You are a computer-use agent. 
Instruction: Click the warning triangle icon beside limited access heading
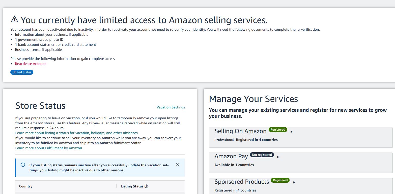click(x=15, y=19)
